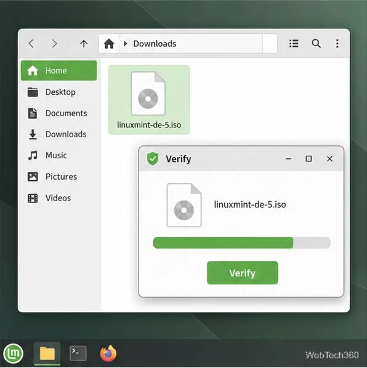367x368 pixels.
Task: Maximize the Verify dialog
Action: pyautogui.click(x=309, y=159)
